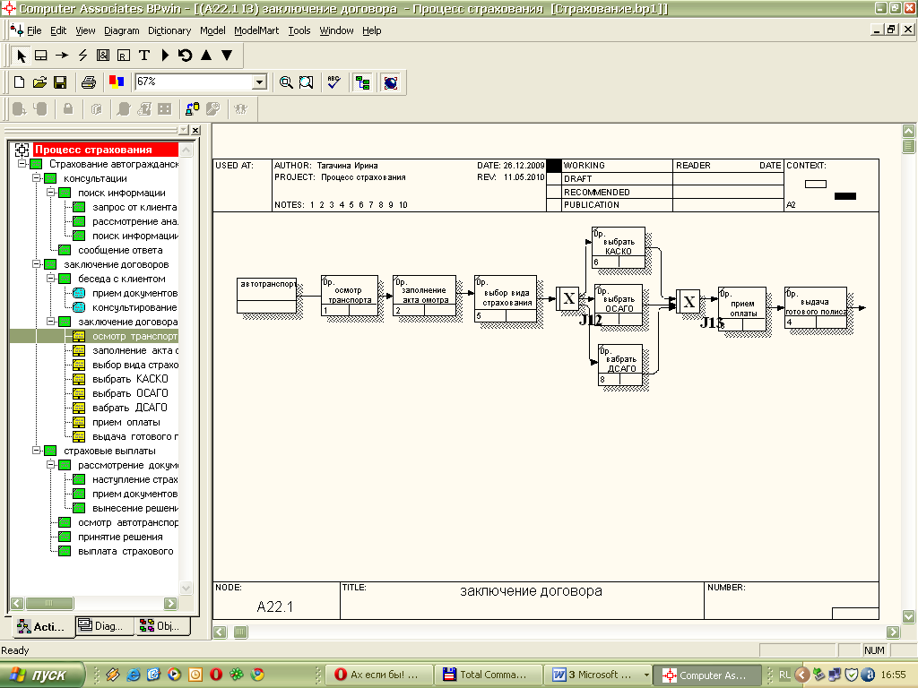This screenshot has width=918, height=688.
Task: Save the model with floppy icon
Action: pos(60,82)
